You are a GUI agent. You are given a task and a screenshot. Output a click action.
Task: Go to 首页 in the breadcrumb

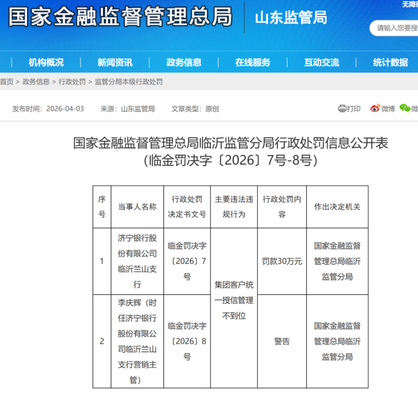pos(6,82)
